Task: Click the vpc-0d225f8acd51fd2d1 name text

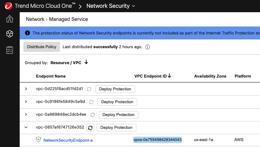Action: coord(59,89)
